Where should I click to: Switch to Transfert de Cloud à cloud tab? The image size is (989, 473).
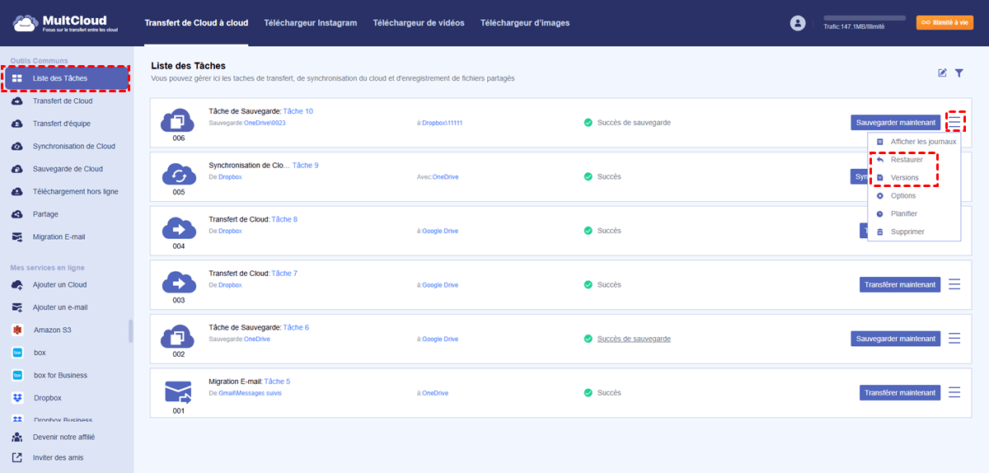[195, 23]
